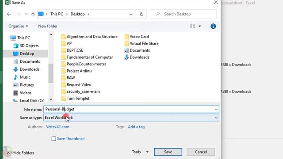This screenshot has height=159, width=283.
Task: Open Videos in the sidebar
Action: [23, 93]
